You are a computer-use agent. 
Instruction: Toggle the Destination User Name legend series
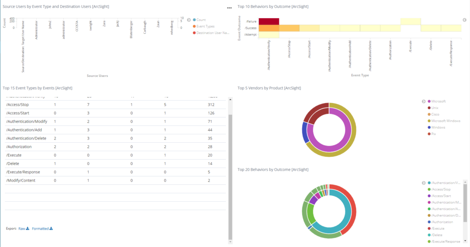coord(211,33)
